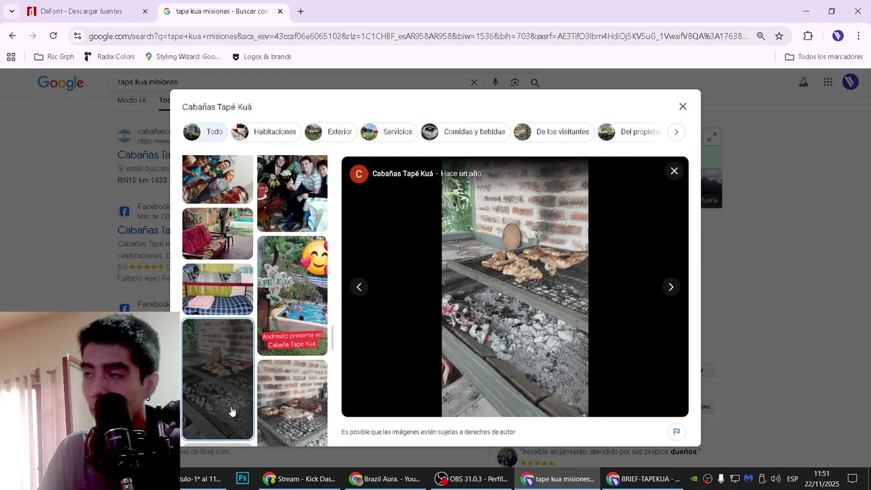The image size is (871, 490).
Task: Filter photos by Exterior
Action: pos(330,132)
